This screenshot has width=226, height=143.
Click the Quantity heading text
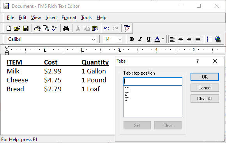(x=95, y=63)
